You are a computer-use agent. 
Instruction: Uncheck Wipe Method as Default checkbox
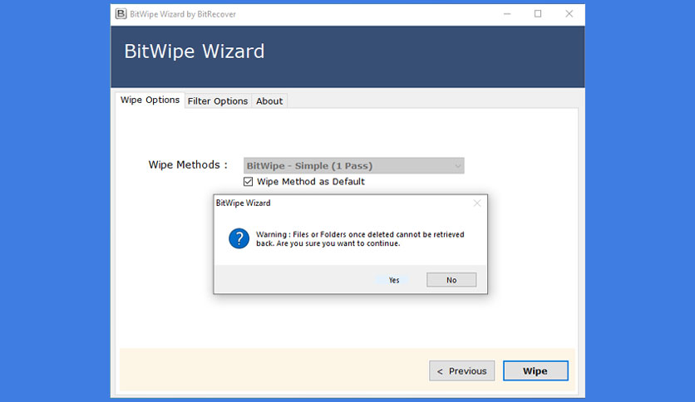pyautogui.click(x=249, y=182)
